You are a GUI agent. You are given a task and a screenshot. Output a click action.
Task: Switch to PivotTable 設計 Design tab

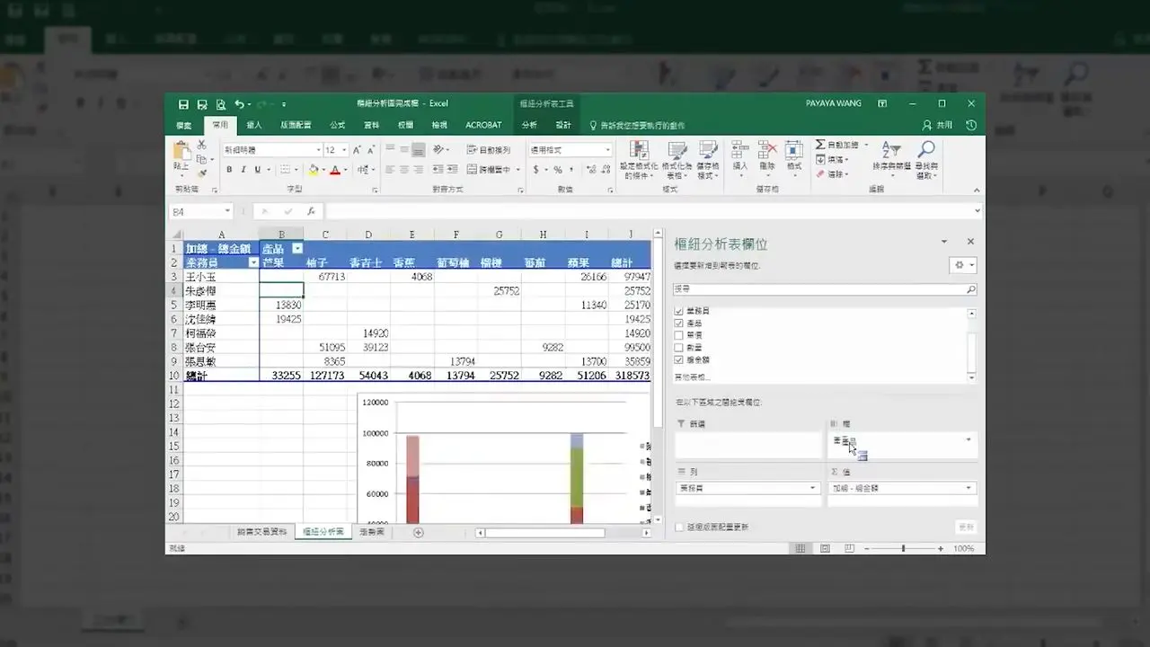point(563,125)
